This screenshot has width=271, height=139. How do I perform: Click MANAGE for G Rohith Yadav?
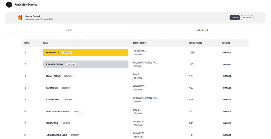pos(227,64)
